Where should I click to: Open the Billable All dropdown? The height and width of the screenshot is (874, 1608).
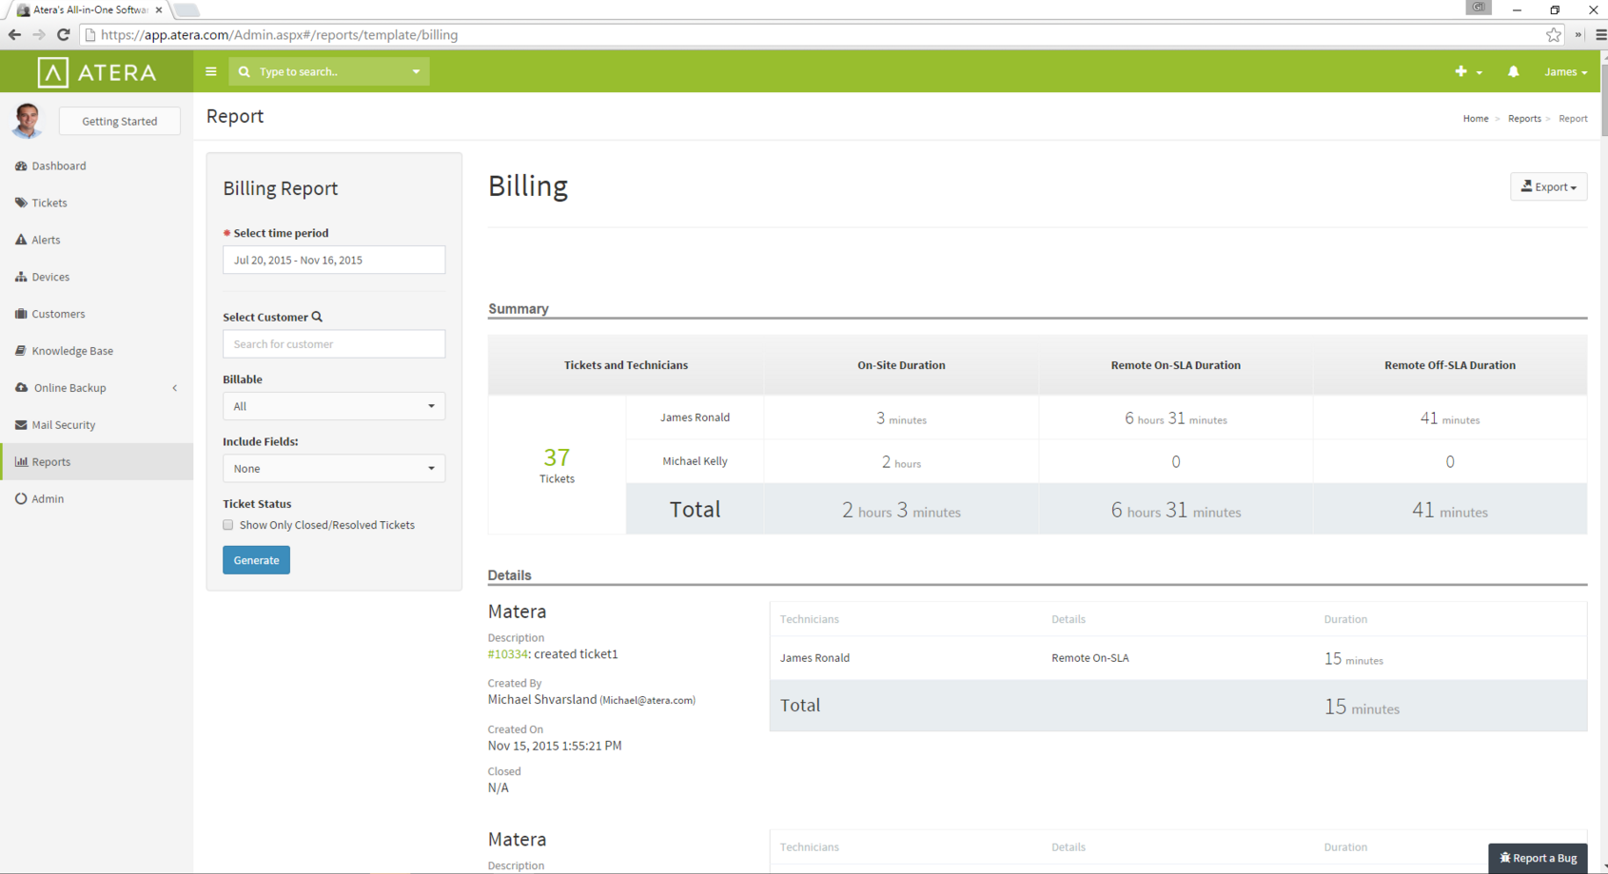(334, 406)
